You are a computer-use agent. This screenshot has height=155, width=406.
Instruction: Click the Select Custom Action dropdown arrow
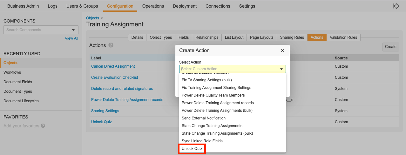(x=281, y=69)
